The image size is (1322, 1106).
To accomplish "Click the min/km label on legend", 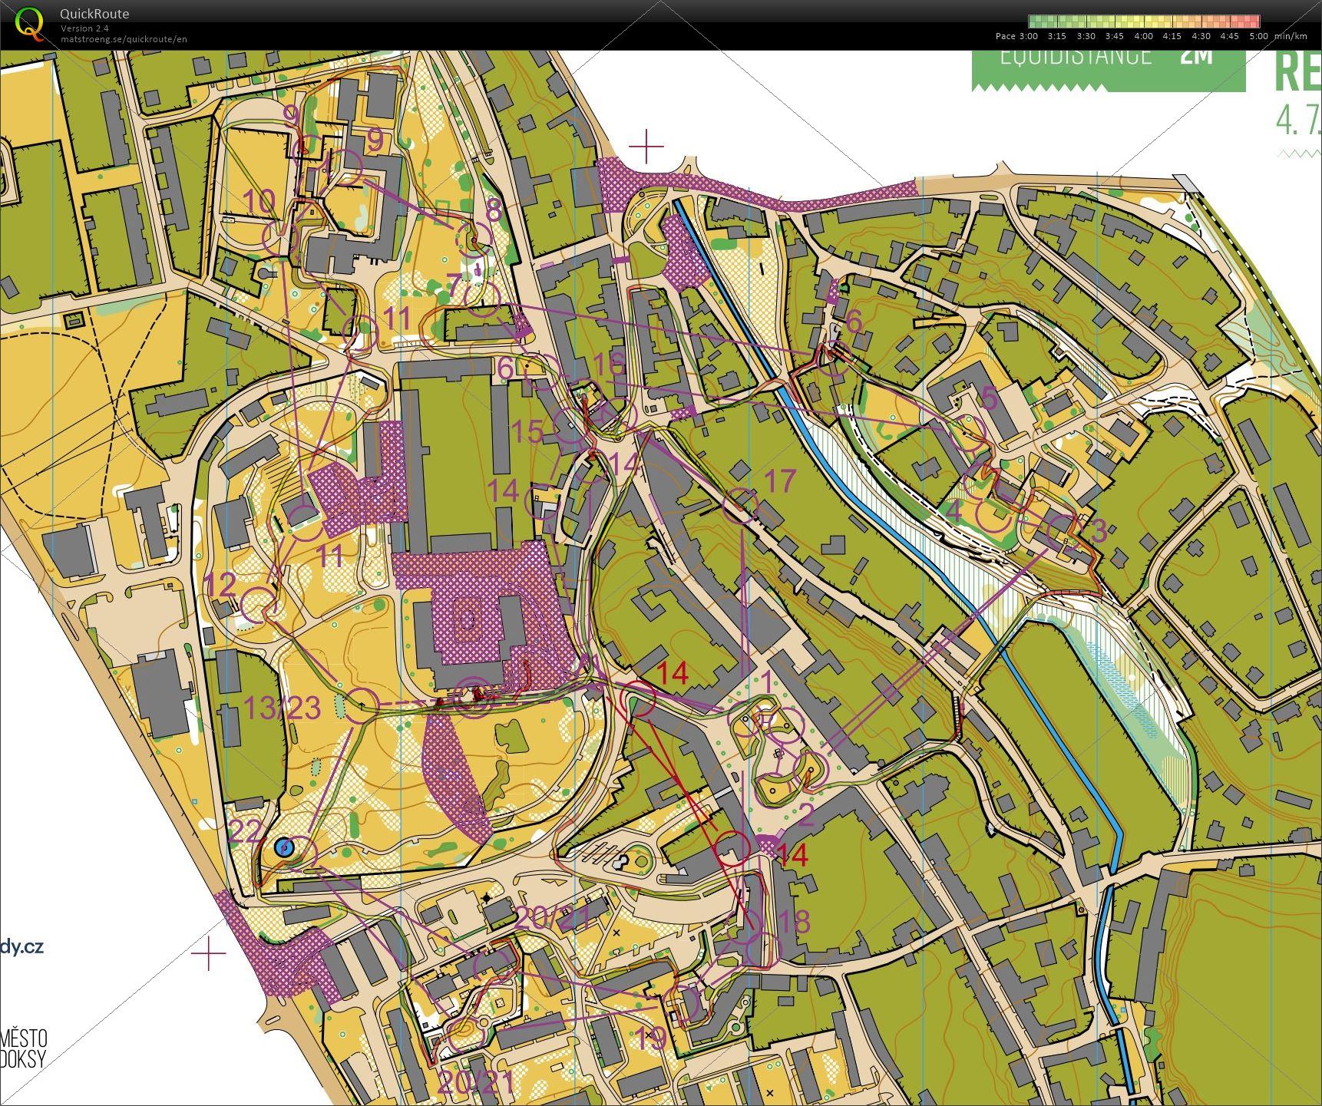I will [x=1292, y=36].
